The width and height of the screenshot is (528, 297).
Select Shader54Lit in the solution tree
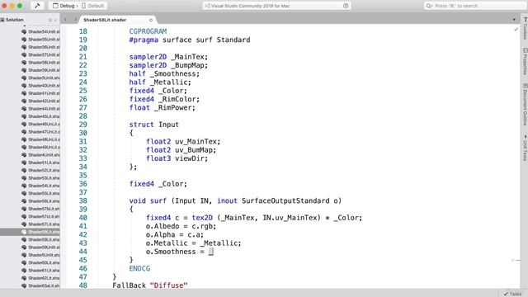[x=44, y=186]
